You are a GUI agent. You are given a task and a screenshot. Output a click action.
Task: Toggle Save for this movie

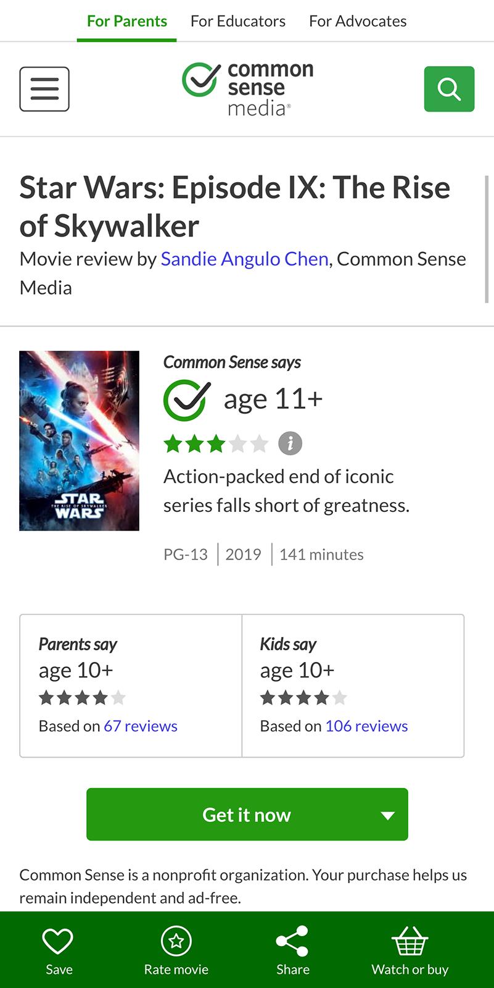point(58,949)
